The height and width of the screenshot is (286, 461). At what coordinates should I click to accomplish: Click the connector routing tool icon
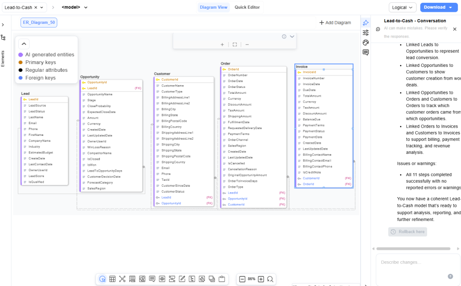172,279
